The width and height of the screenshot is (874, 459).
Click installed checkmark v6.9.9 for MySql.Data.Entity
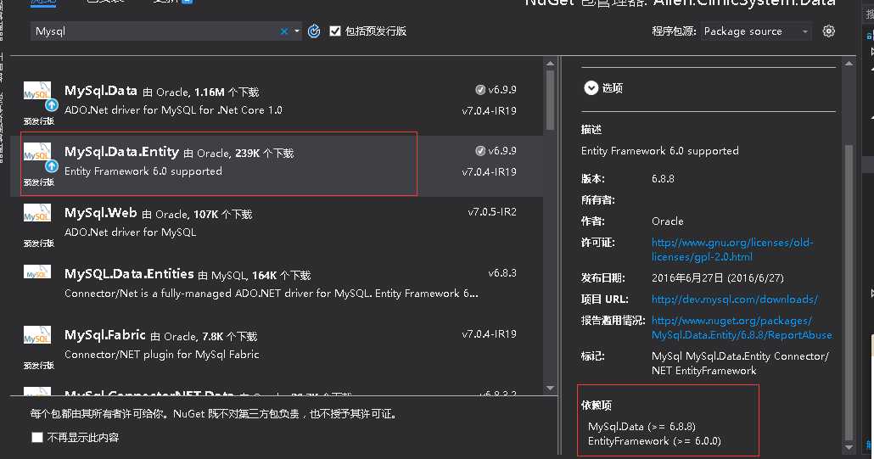(x=480, y=151)
